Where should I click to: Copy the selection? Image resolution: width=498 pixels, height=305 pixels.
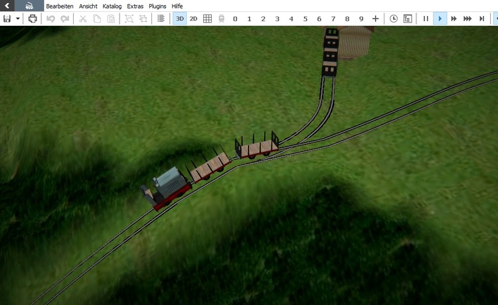[x=97, y=19]
